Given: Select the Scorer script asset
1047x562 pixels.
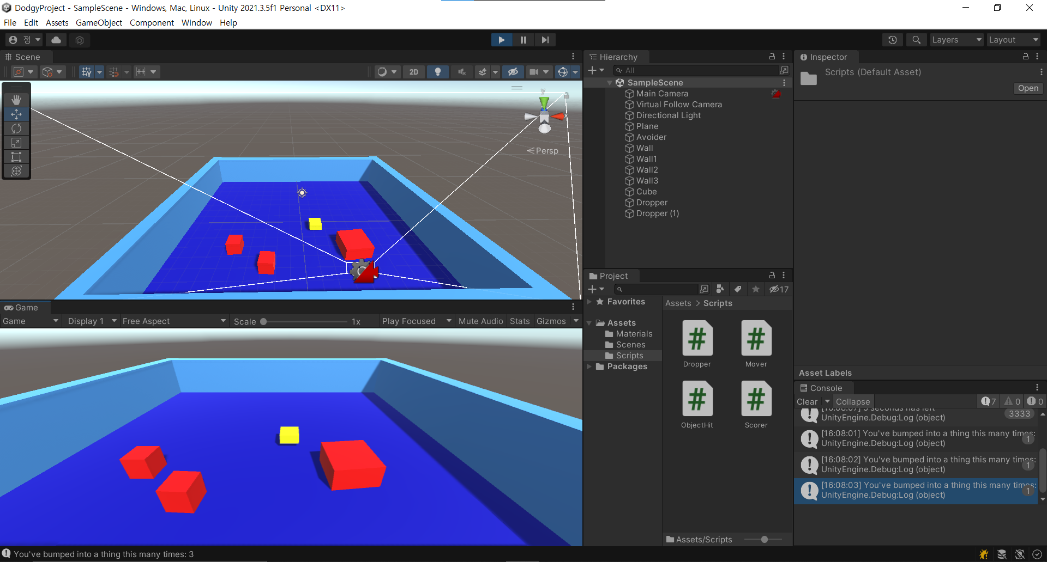Looking at the screenshot, I should click(756, 405).
